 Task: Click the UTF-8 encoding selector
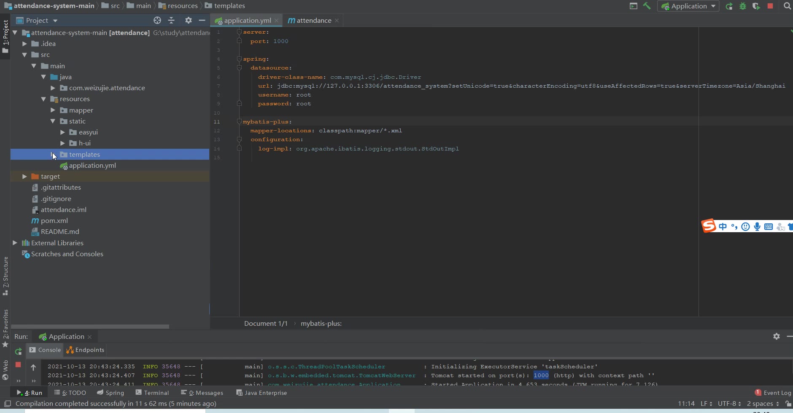coord(729,404)
